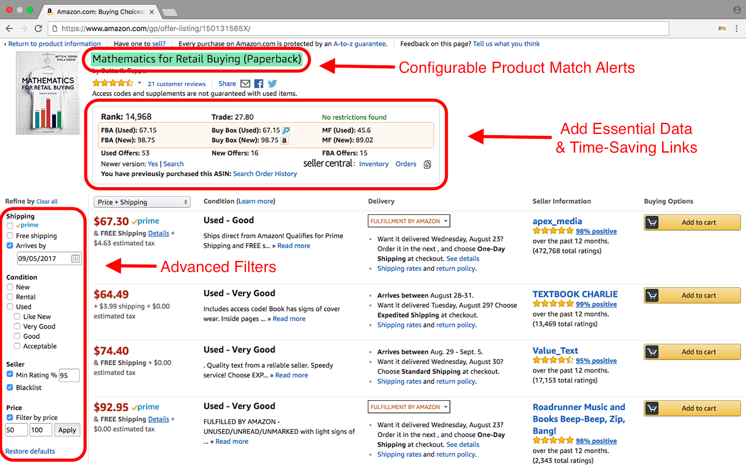Click the Buy Box New Amazon icon
The height and width of the screenshot is (466, 746).
[x=284, y=140]
